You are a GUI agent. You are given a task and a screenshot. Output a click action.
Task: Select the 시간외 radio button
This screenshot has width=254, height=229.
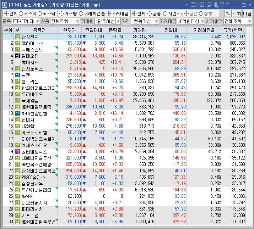pos(165,13)
